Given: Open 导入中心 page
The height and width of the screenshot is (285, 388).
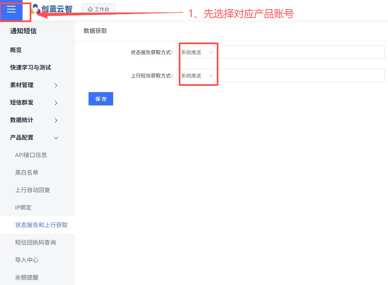Looking at the screenshot, I should 27,260.
